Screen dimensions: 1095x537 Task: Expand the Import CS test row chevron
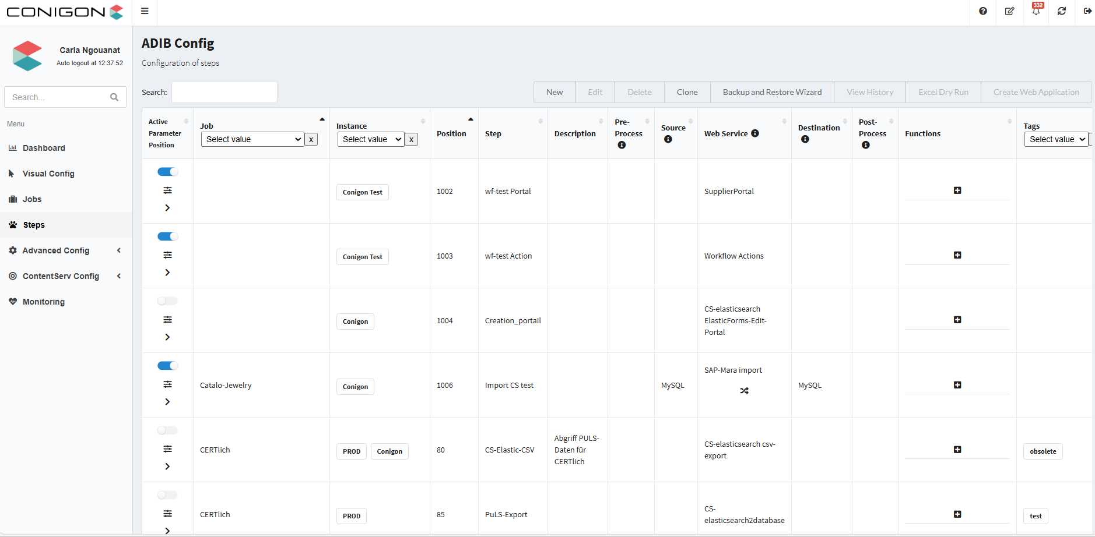pyautogui.click(x=167, y=402)
